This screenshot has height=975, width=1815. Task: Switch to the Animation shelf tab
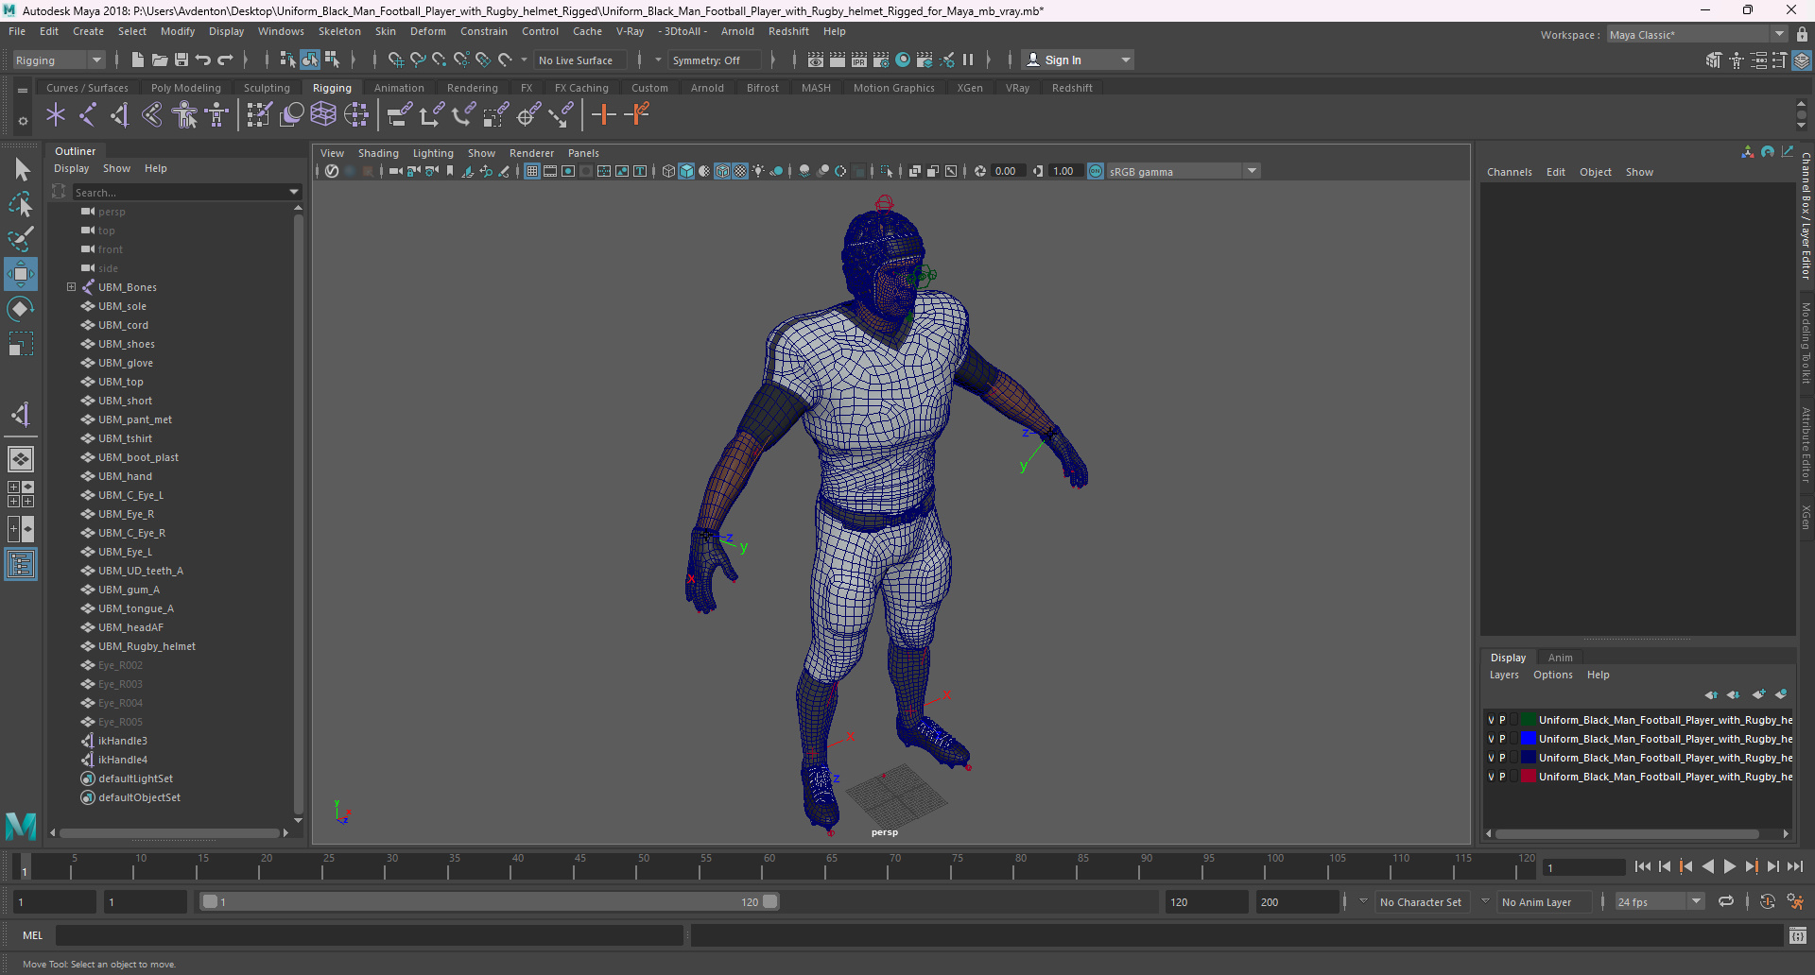tap(399, 88)
